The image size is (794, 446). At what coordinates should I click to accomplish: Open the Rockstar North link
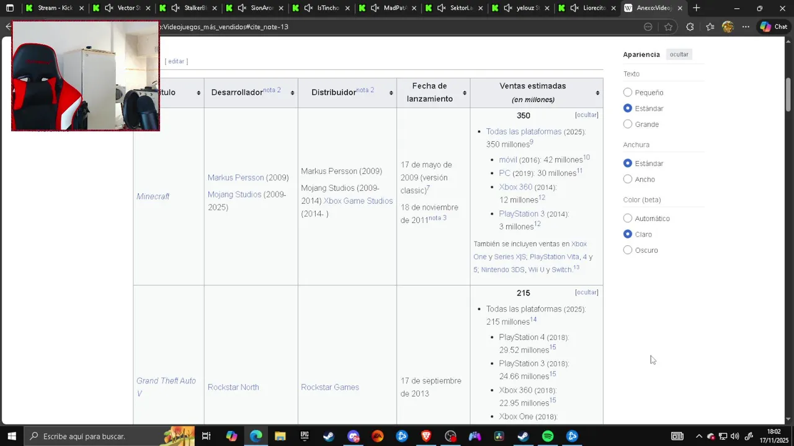pyautogui.click(x=233, y=387)
